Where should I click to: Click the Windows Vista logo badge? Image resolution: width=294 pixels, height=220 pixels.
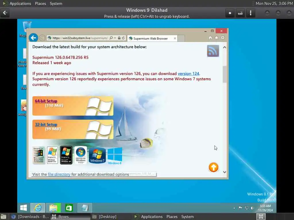point(81,155)
